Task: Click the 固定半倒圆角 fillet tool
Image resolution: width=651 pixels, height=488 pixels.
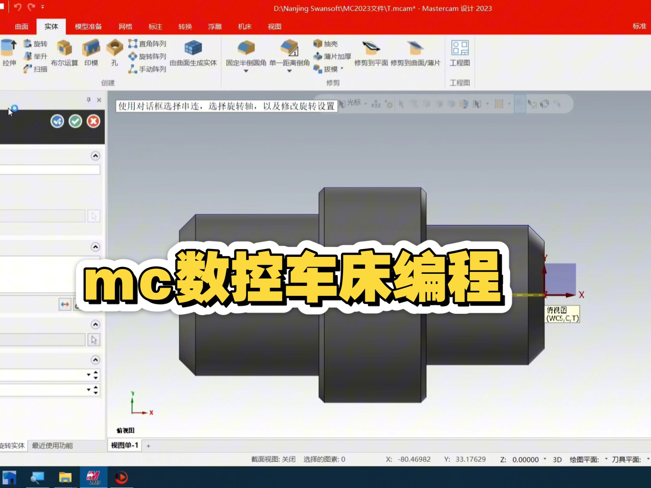Action: (x=246, y=53)
